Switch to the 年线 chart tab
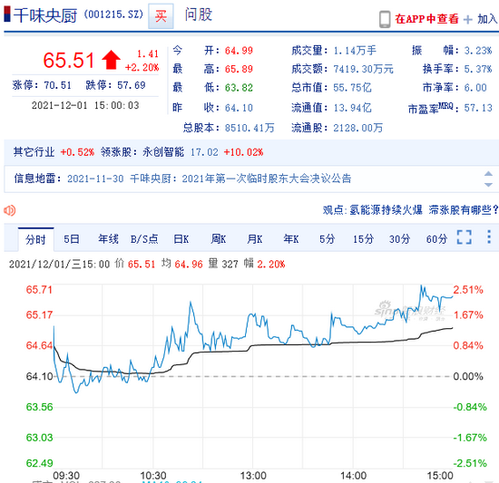Screen dimensions: 499x483 (x=108, y=239)
